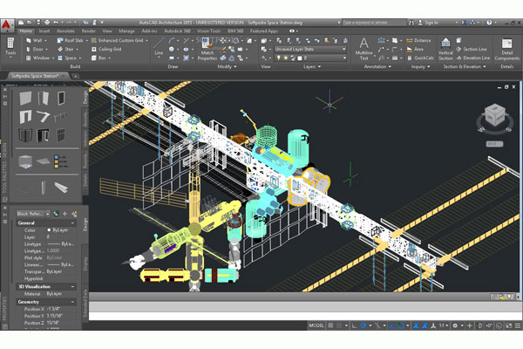Select the Line draw tool

point(160,48)
